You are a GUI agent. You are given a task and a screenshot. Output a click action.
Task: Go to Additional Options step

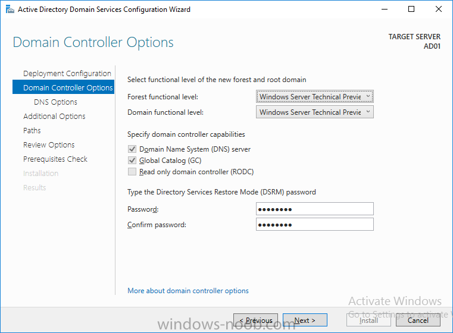click(x=54, y=117)
